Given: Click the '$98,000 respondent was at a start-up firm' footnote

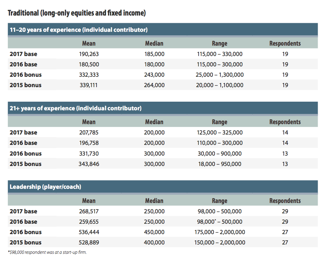Looking at the screenshot, I should (x=47, y=252).
